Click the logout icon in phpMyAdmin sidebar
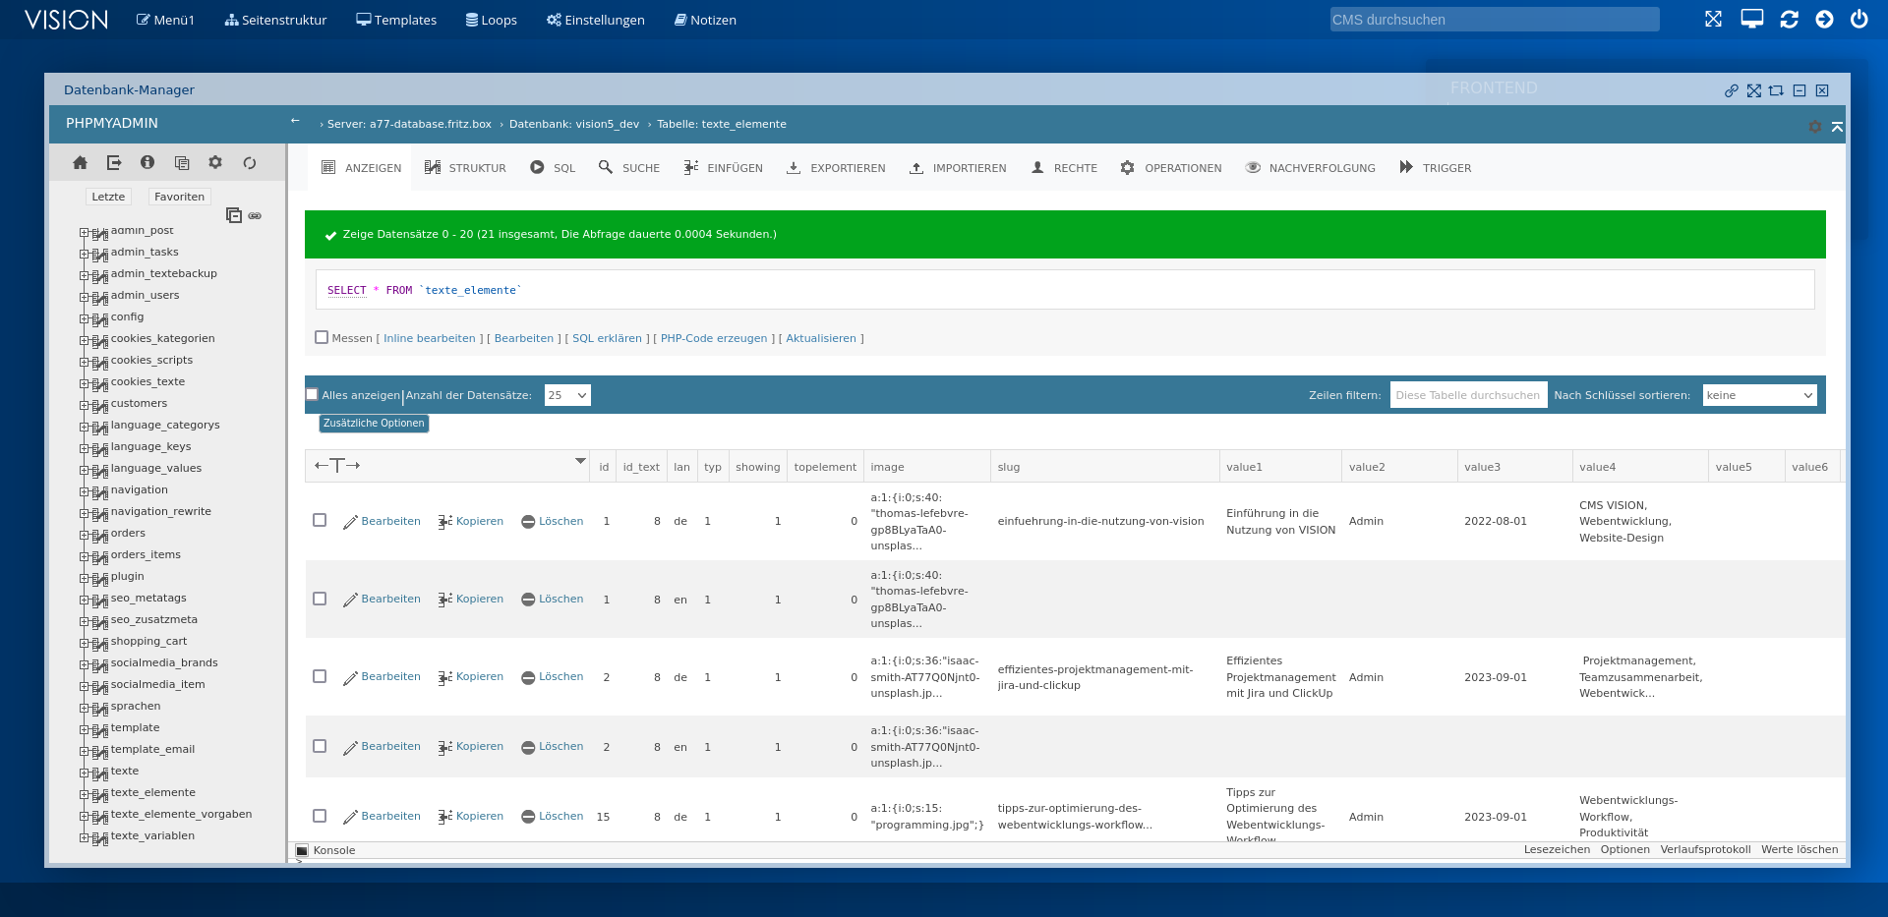1888x917 pixels. (x=114, y=163)
